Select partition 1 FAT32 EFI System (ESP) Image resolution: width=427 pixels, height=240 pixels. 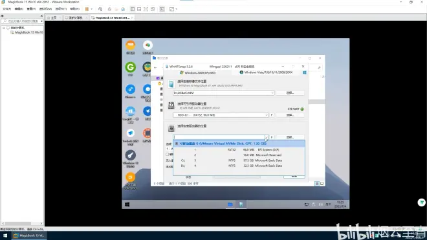[239, 149]
